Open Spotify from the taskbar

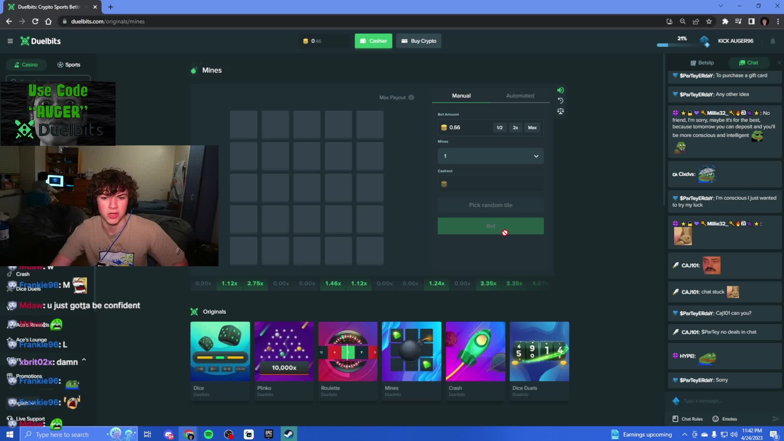pos(208,434)
